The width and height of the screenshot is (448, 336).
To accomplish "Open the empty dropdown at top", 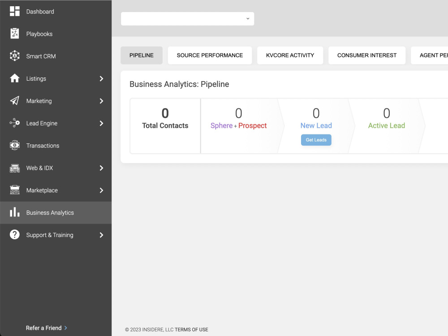I will coord(187,18).
